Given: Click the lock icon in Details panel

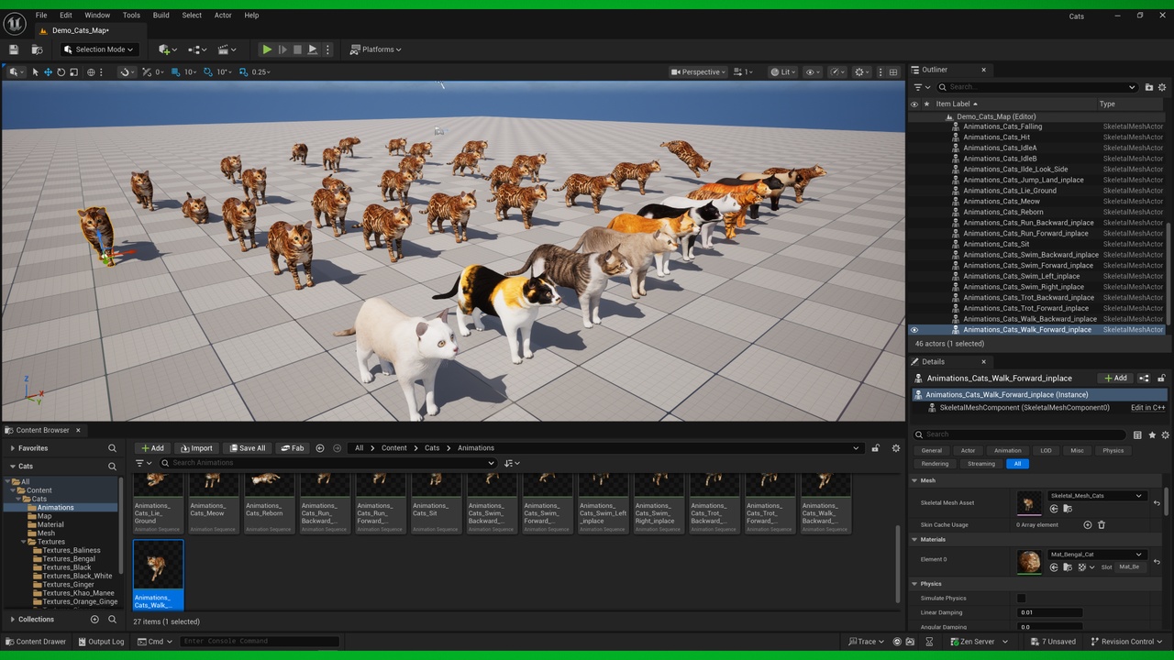Looking at the screenshot, I should click(x=1162, y=379).
